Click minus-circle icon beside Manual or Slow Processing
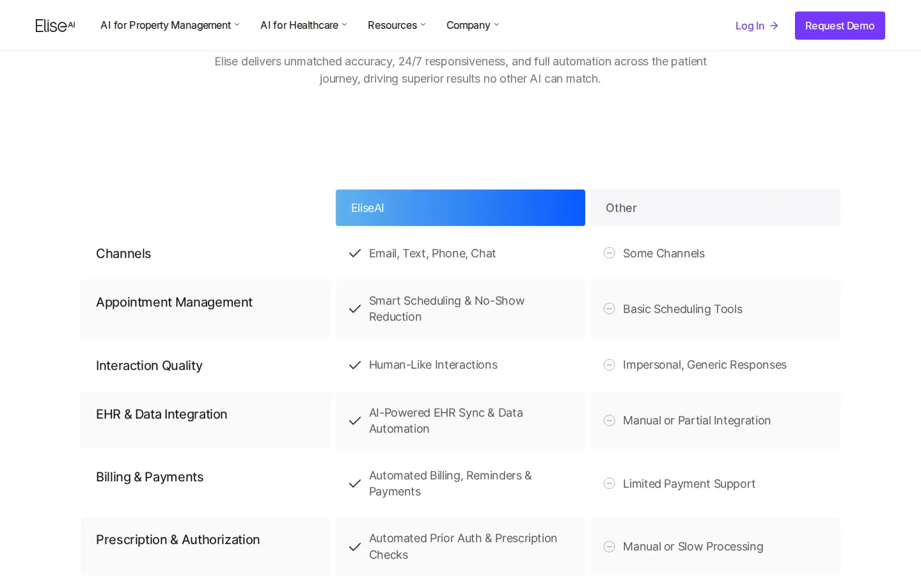Viewport: 921px width, 576px height. [x=610, y=547]
